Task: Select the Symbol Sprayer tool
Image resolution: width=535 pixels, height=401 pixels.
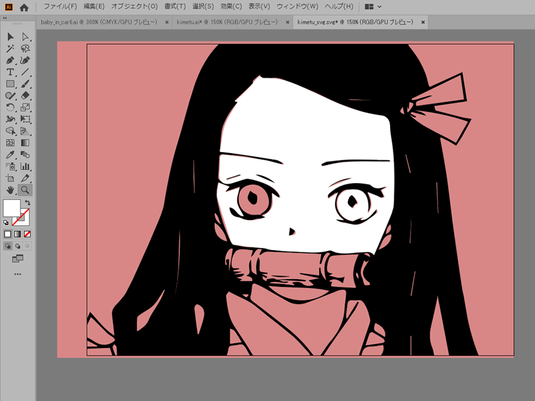Action: click(10, 167)
